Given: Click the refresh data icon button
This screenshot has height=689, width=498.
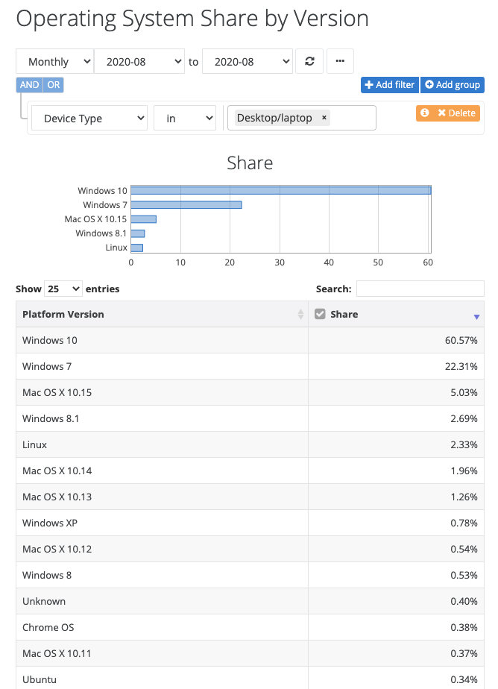Looking at the screenshot, I should point(309,61).
